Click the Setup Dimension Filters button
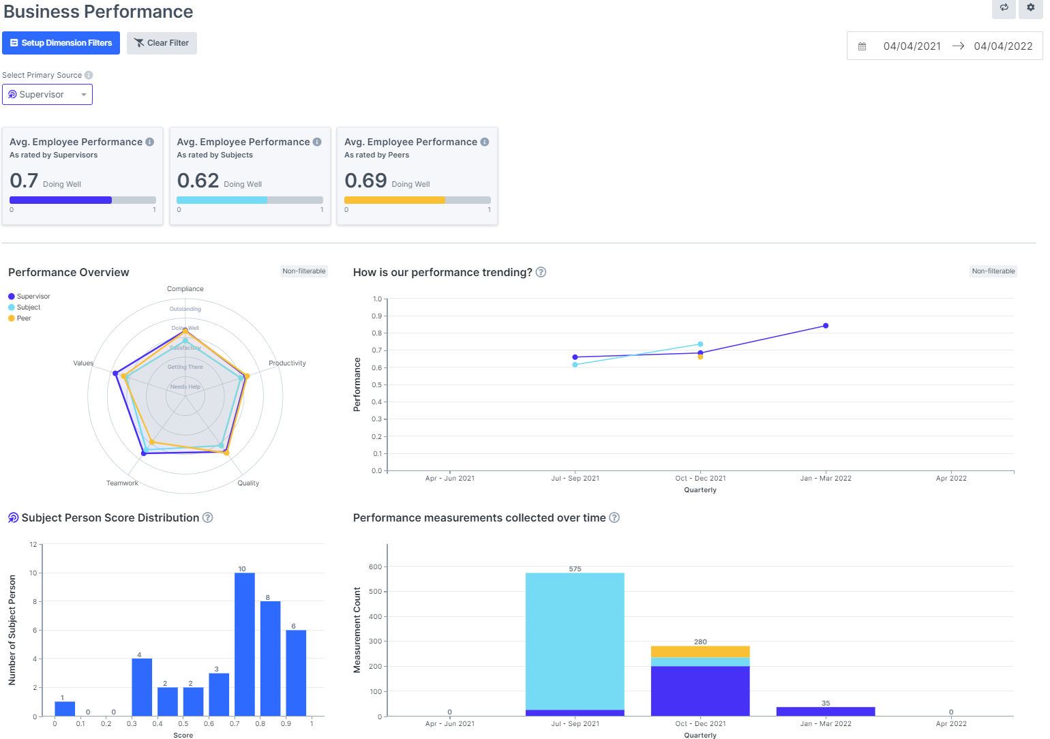1050x739 pixels. (61, 42)
